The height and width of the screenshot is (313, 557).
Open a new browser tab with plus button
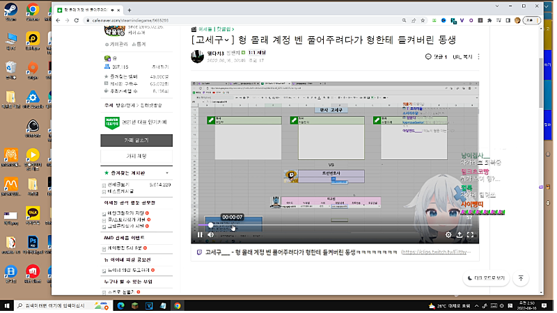pyautogui.click(x=130, y=10)
